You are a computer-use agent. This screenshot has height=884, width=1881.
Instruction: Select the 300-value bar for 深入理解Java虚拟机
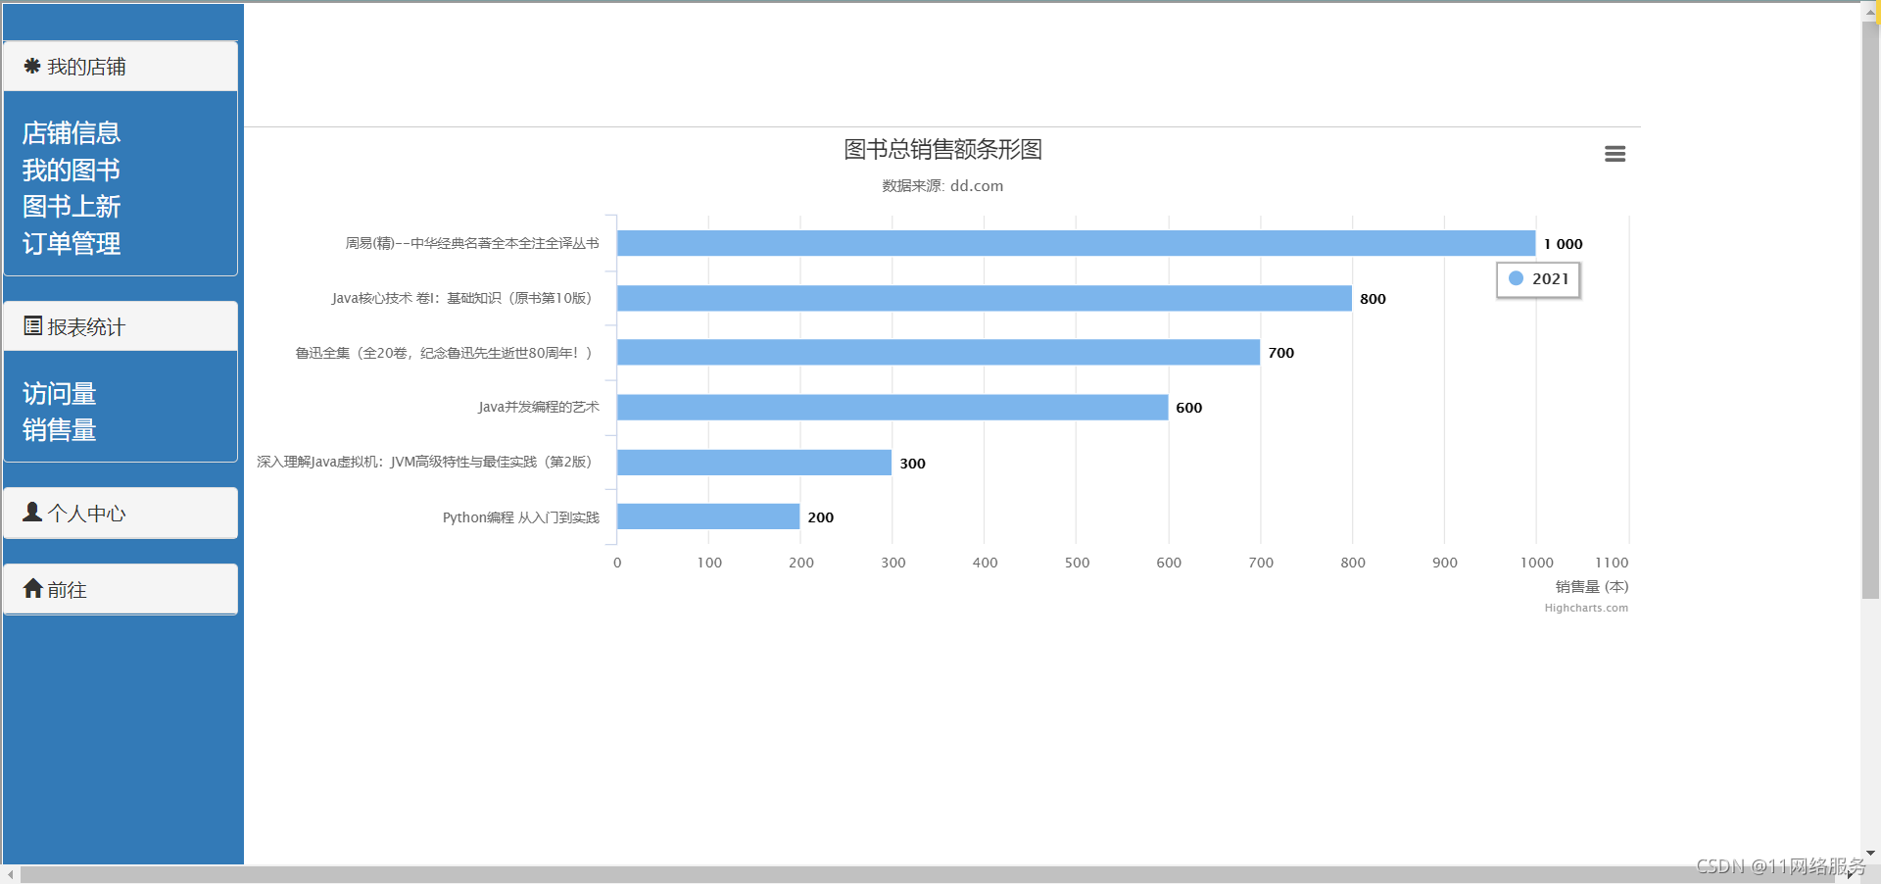pyautogui.click(x=754, y=463)
